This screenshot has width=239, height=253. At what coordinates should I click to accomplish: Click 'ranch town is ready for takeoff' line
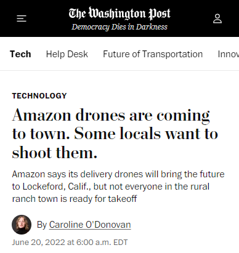click(x=75, y=199)
